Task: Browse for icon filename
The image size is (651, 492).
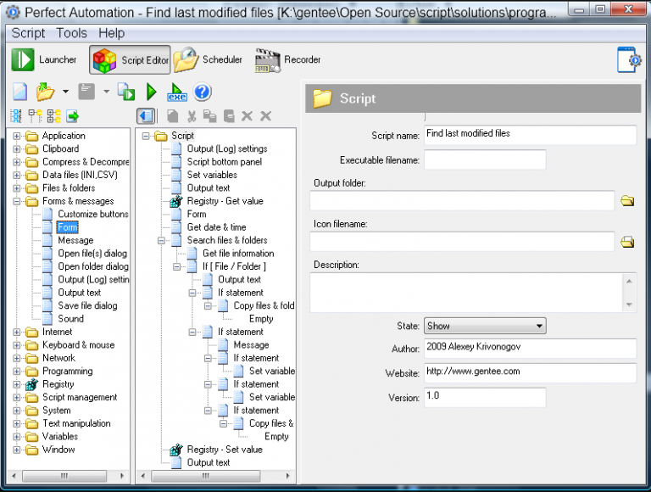Action: (627, 242)
